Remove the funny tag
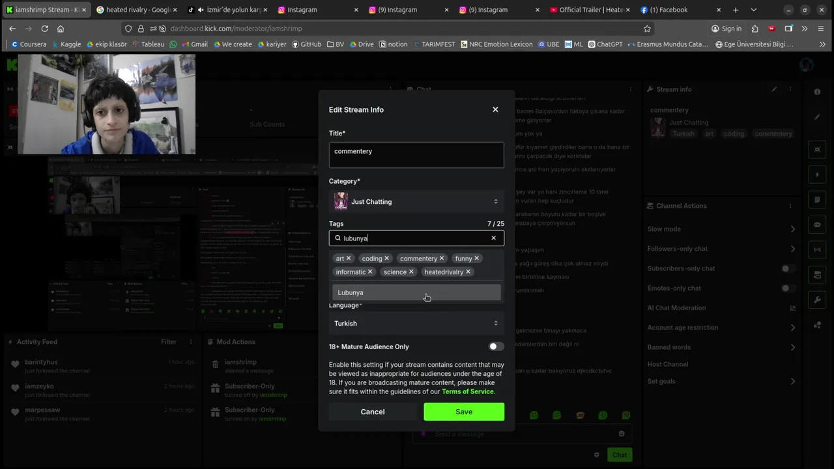The height and width of the screenshot is (469, 834). coord(476,259)
